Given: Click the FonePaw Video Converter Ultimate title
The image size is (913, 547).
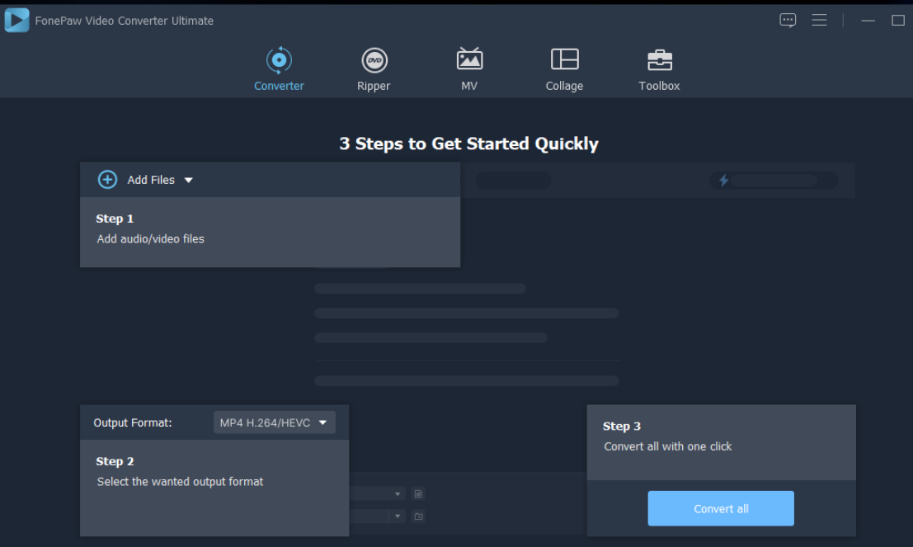Looking at the screenshot, I should (x=124, y=21).
